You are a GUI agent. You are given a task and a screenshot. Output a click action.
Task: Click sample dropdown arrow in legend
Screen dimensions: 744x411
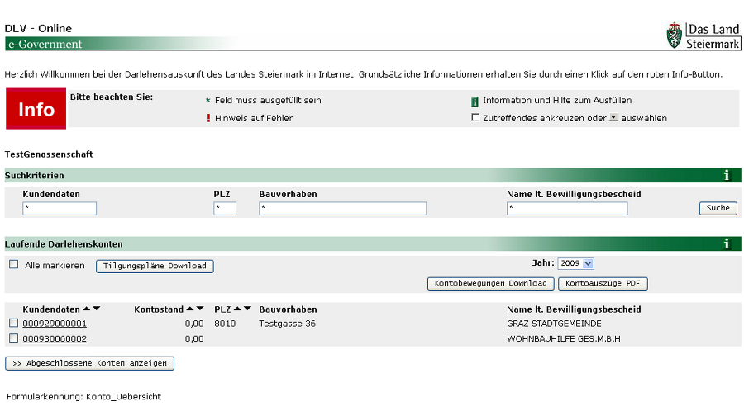click(613, 117)
